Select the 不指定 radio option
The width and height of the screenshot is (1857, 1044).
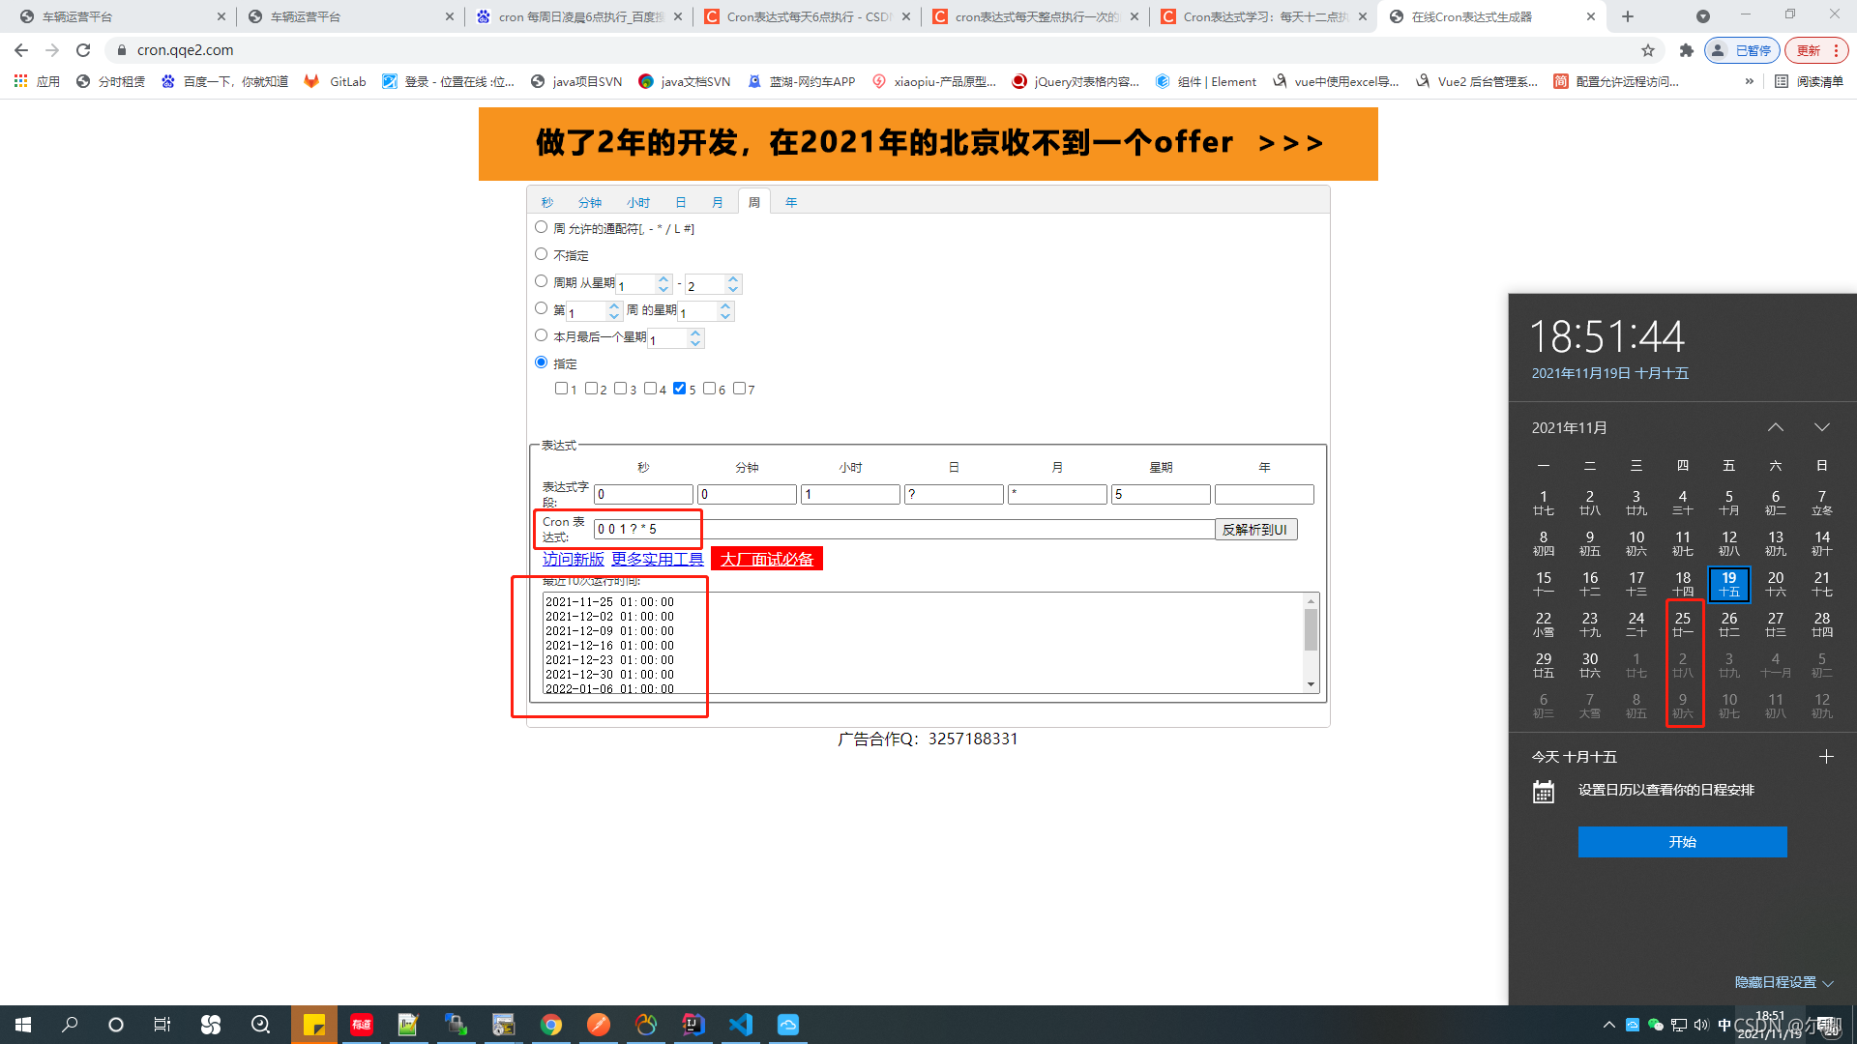pyautogui.click(x=542, y=253)
